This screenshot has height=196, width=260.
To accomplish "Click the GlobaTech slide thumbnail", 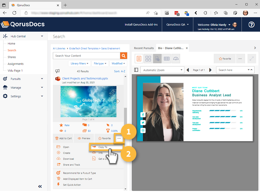I will click(88, 101).
